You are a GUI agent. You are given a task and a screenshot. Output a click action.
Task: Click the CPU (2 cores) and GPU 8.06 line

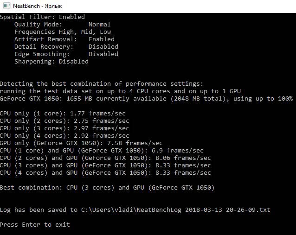pyautogui.click(x=105, y=158)
